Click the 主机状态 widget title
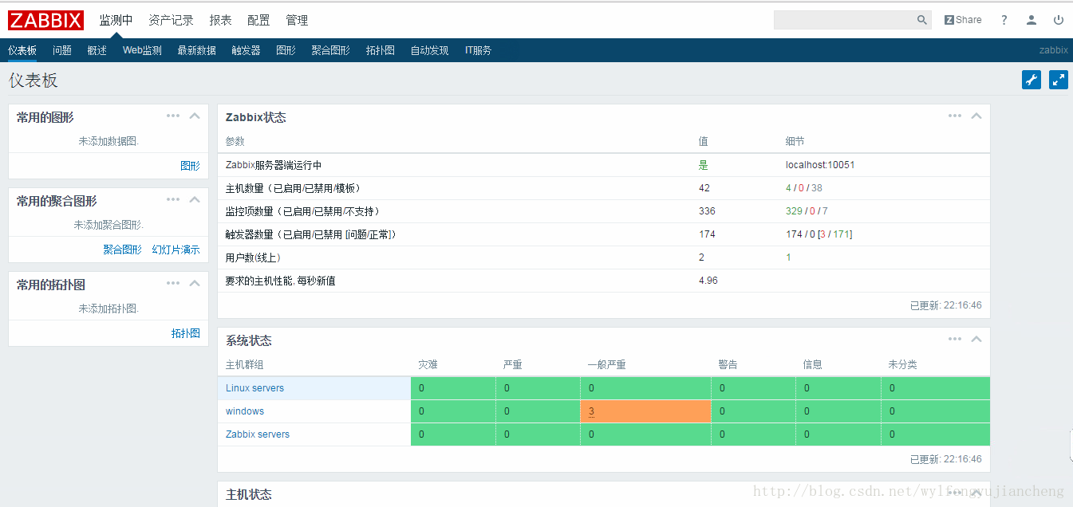 (x=249, y=494)
